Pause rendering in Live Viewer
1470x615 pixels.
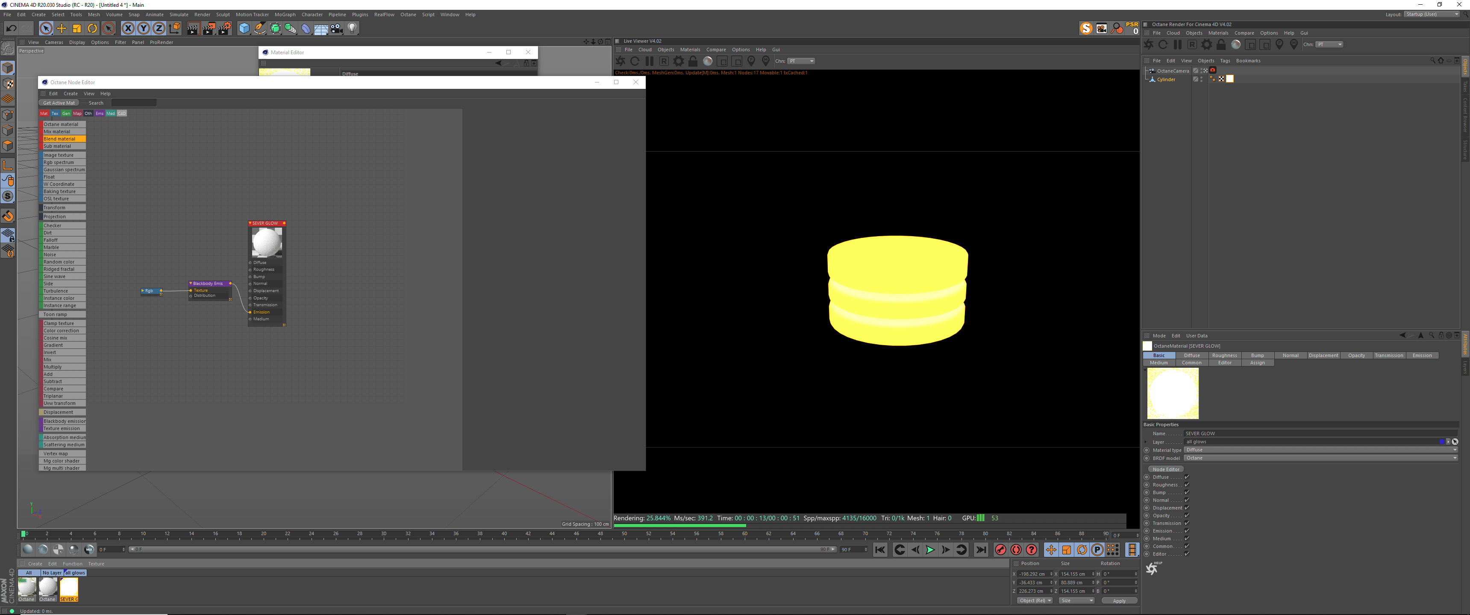(650, 61)
